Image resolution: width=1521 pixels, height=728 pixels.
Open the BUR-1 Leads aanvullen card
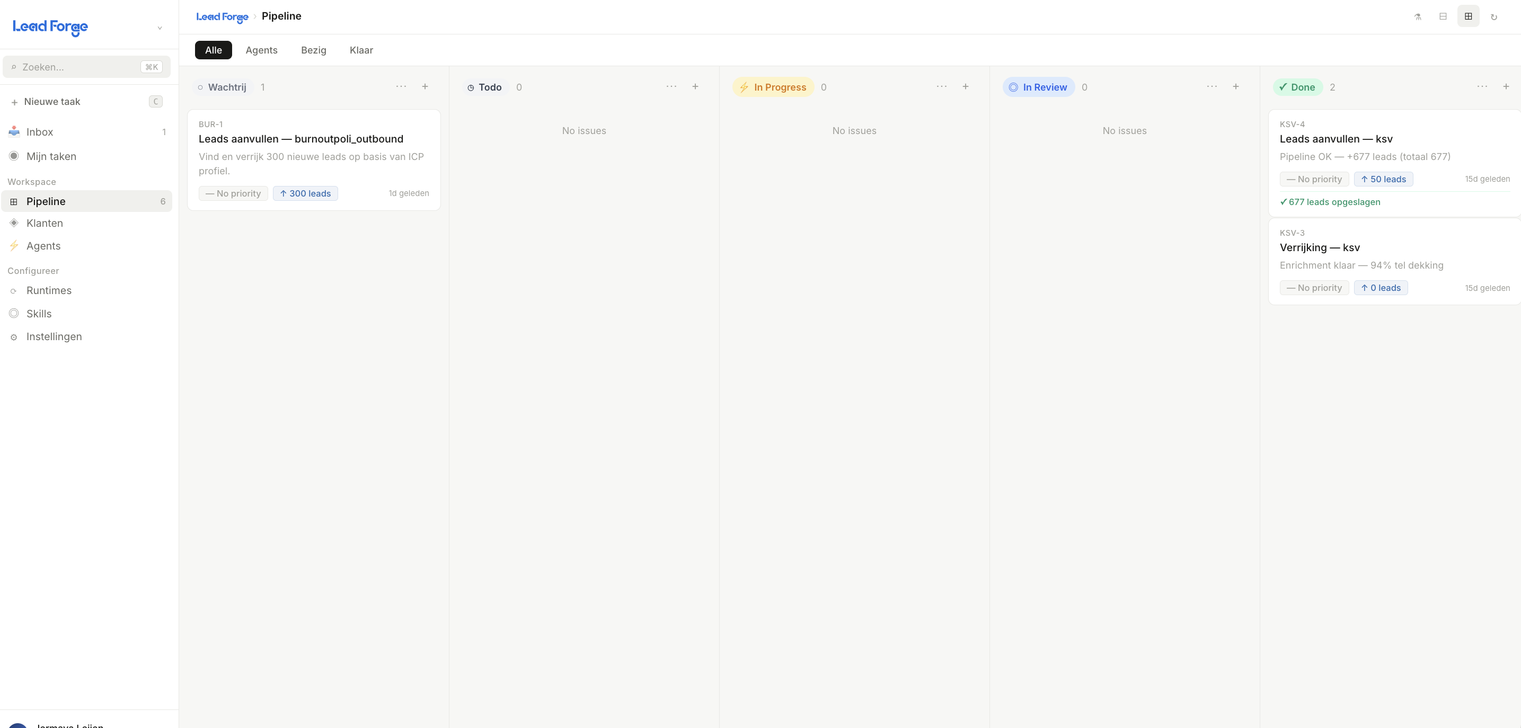[x=314, y=160]
